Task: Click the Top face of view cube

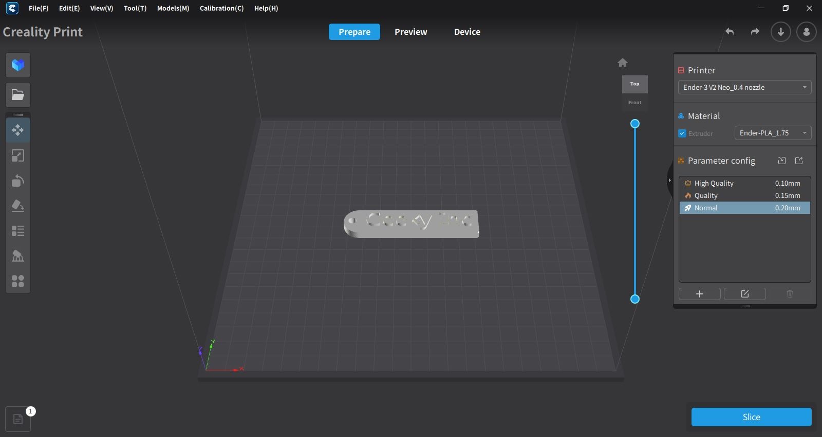Action: (x=635, y=84)
